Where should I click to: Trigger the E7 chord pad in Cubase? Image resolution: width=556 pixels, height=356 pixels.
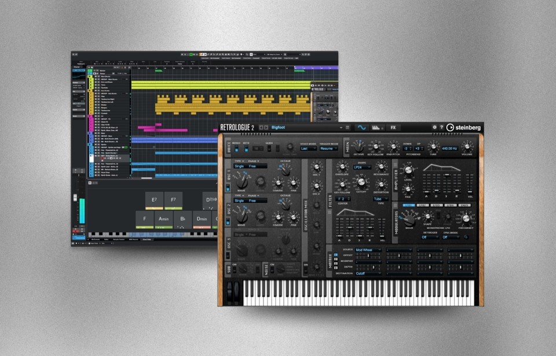(x=154, y=201)
